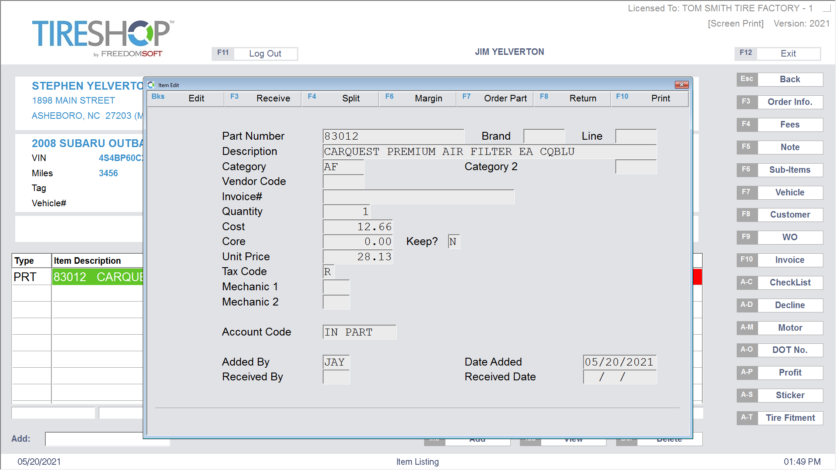
Task: Click the Unit Price field
Action: [357, 257]
